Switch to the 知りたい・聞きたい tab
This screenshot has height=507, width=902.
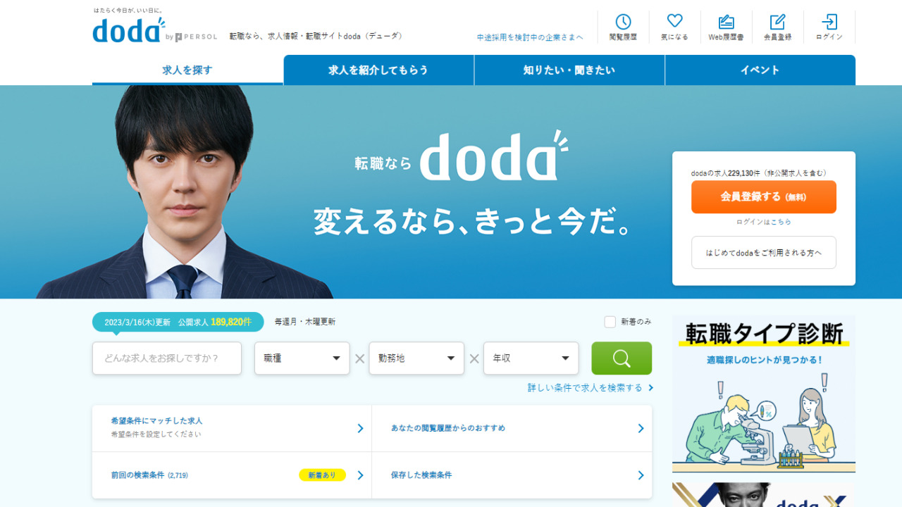pos(569,70)
